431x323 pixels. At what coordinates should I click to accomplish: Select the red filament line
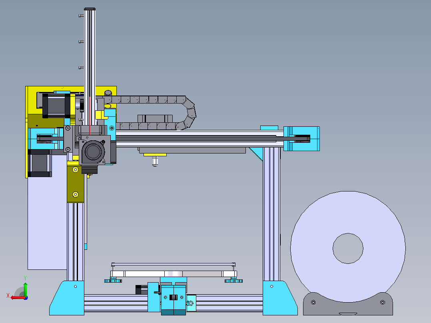[x=90, y=116]
